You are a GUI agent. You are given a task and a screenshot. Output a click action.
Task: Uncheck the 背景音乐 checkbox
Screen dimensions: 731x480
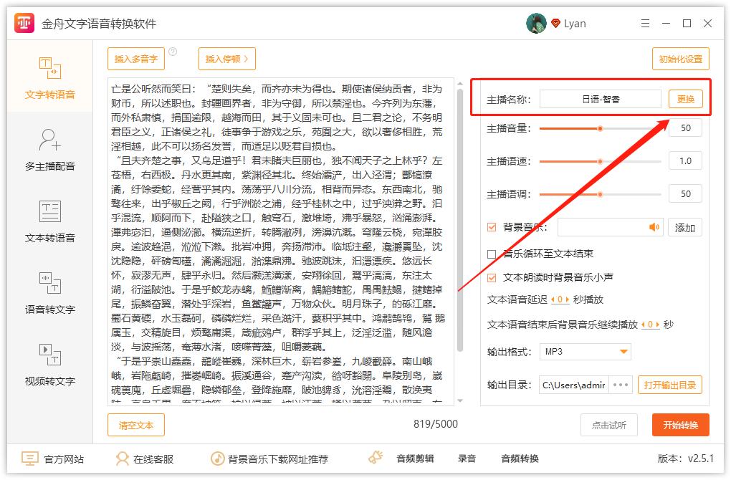pos(492,227)
